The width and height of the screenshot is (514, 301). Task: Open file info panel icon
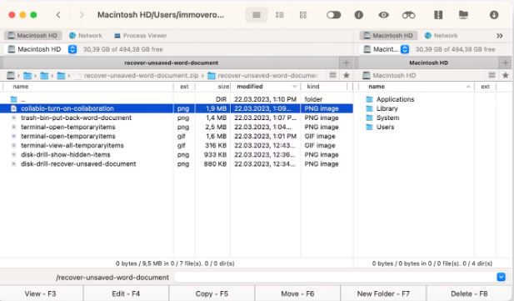pyautogui.click(x=359, y=15)
